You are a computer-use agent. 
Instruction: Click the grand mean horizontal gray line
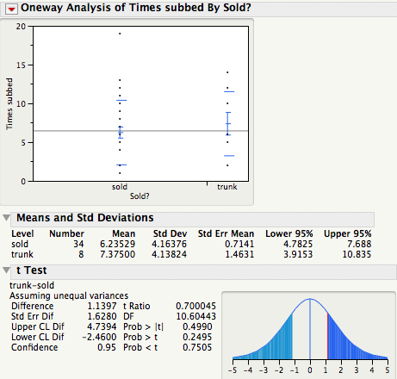(x=140, y=131)
